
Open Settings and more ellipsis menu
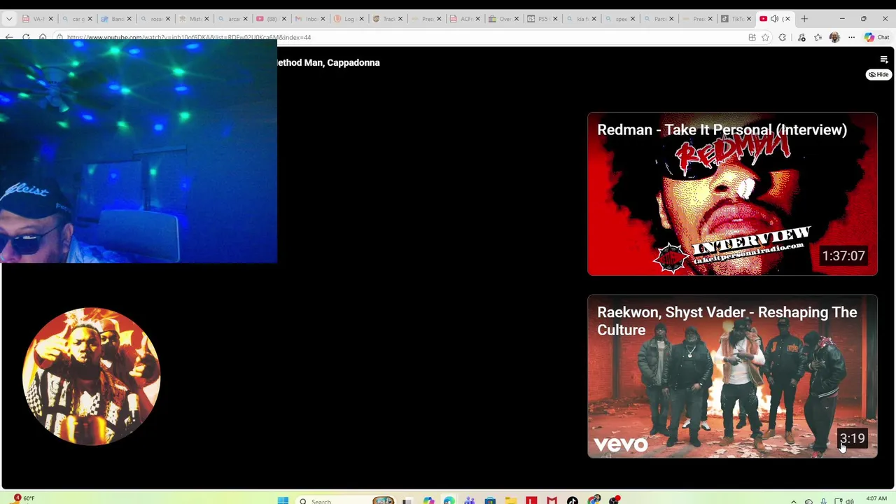851,37
